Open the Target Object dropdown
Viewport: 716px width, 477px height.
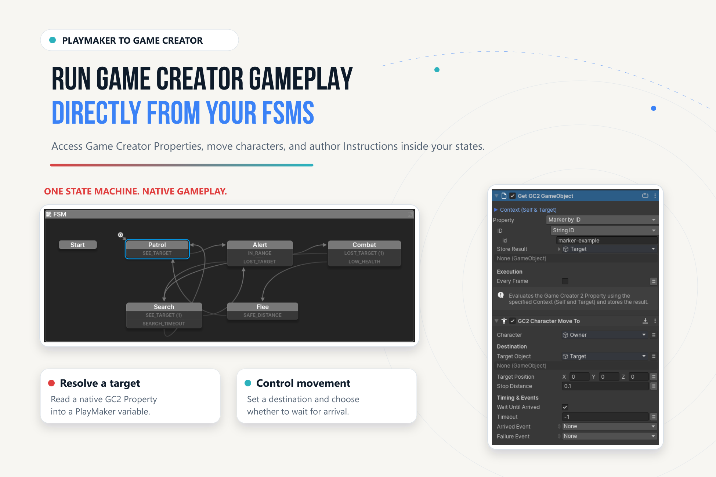[x=604, y=356]
